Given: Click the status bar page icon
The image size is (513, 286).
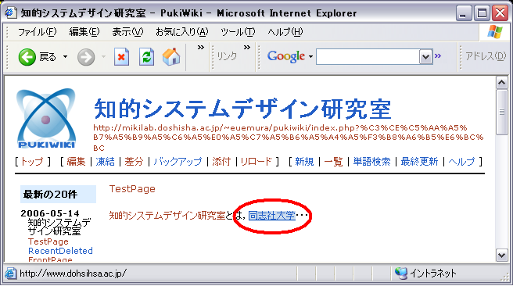Looking at the screenshot, I should click(10, 273).
